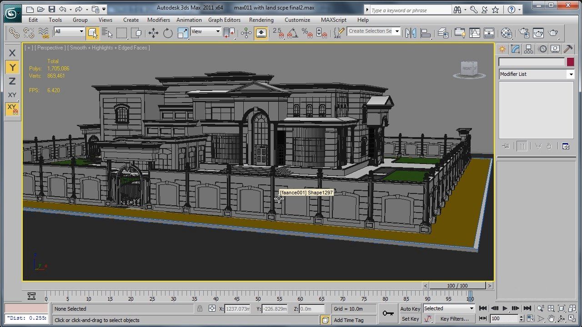Screen dimensions: 582x327
Task: Open the Material Editor checkered sphere icon
Action: pyautogui.click(x=506, y=33)
